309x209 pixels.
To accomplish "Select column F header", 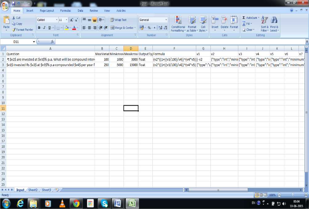I will [174, 48].
